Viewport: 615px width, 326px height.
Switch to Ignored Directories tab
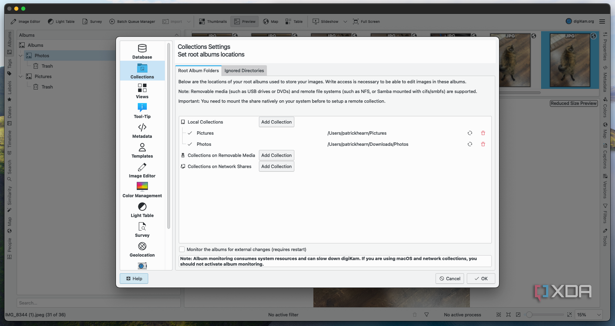[x=244, y=70]
